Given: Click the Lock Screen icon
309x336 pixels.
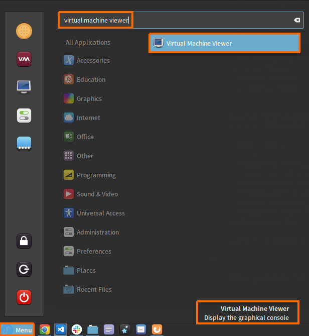Looking at the screenshot, I should [24, 241].
